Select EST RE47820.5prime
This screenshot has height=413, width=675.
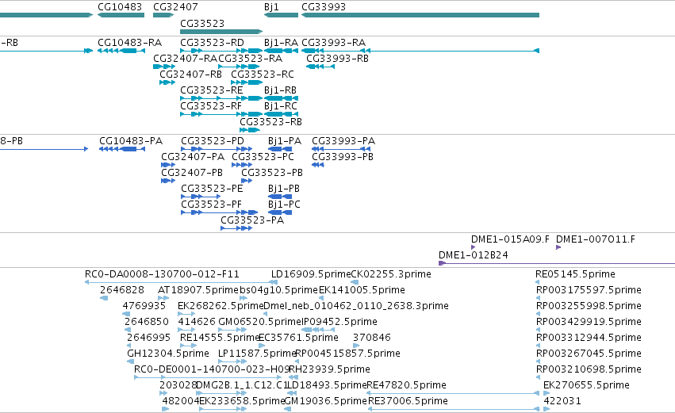pos(453,393)
